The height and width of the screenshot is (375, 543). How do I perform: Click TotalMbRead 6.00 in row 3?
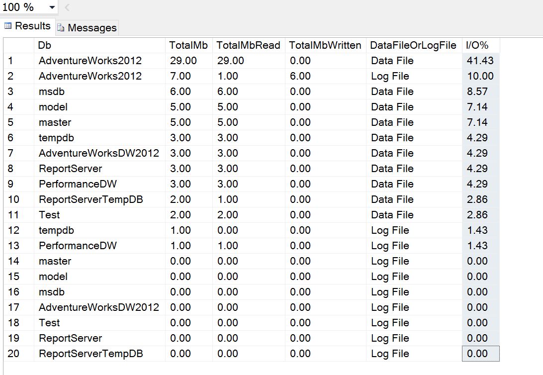(x=249, y=92)
